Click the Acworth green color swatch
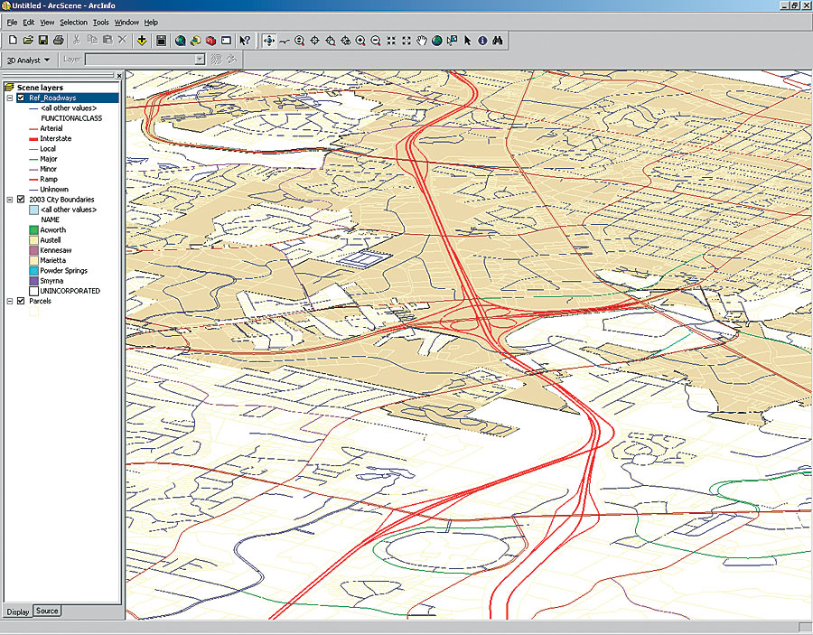This screenshot has height=635, width=813. (33, 230)
